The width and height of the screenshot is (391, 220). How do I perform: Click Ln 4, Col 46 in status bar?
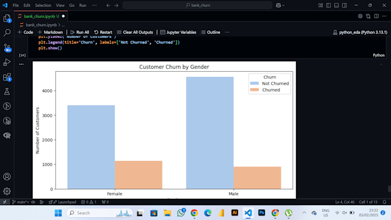pyautogui.click(x=345, y=202)
